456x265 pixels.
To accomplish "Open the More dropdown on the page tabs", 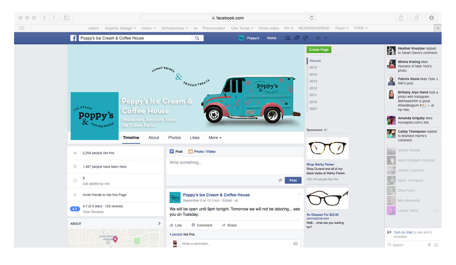I will click(215, 138).
